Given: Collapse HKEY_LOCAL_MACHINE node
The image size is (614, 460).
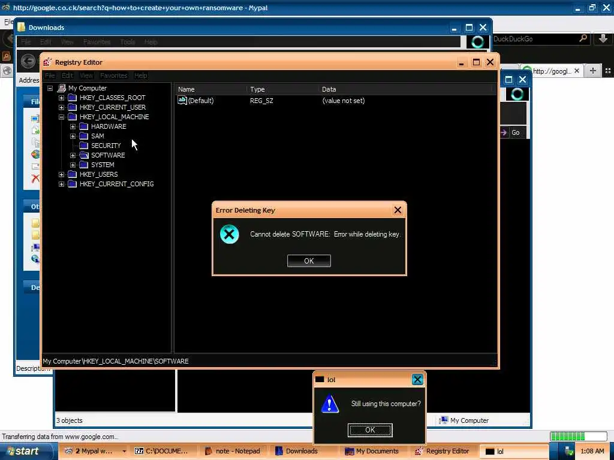Looking at the screenshot, I should tap(62, 117).
